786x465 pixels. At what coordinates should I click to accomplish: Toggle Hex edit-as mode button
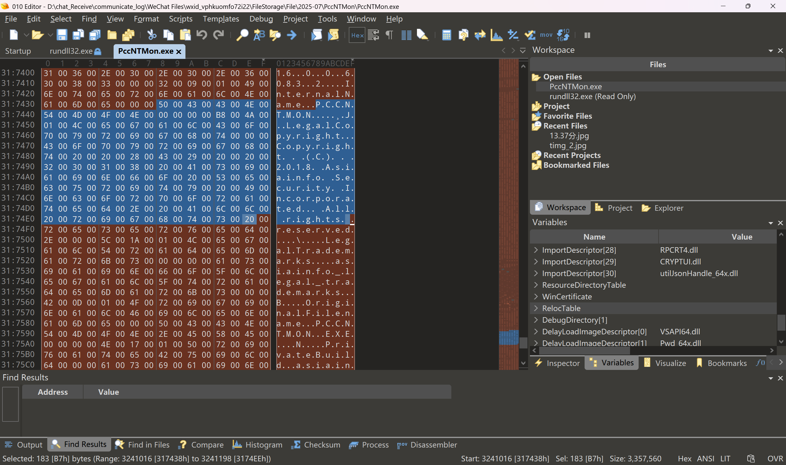357,35
